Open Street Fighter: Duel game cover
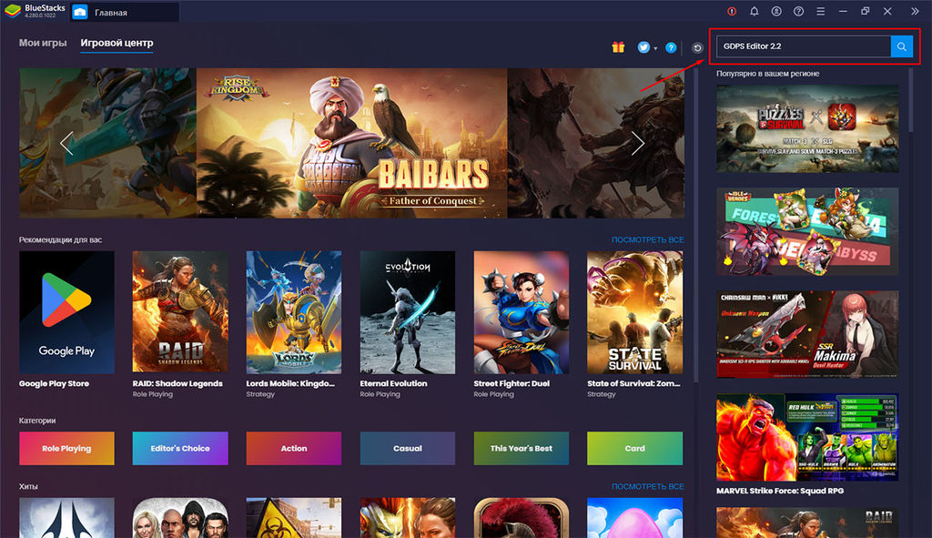The image size is (932, 538). click(522, 312)
